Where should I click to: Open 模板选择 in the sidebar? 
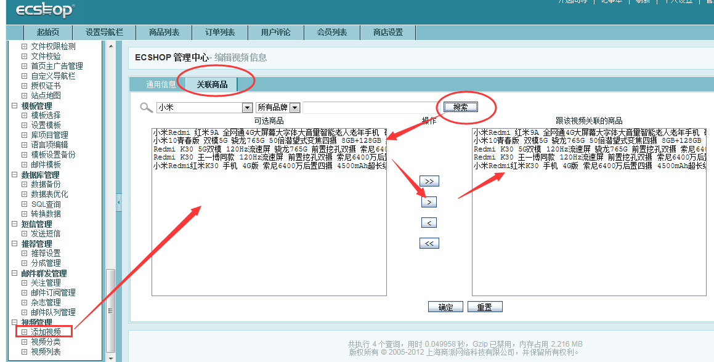[x=46, y=115]
